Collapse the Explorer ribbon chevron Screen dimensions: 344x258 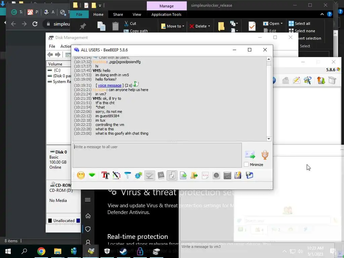pyautogui.click(x=322, y=14)
